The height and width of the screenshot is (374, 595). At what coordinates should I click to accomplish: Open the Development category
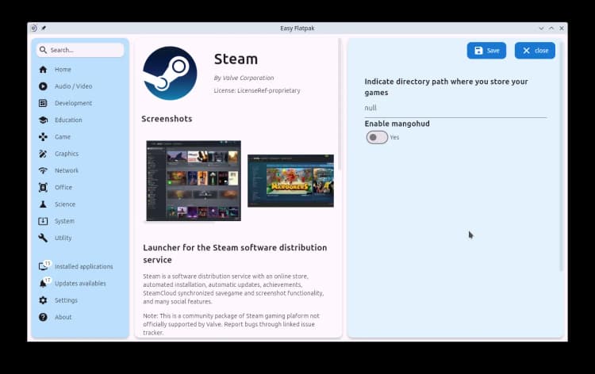pos(73,103)
